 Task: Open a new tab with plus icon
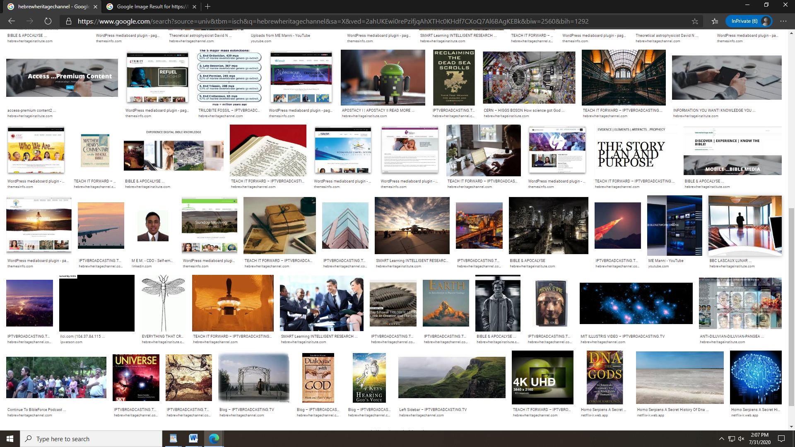[208, 7]
